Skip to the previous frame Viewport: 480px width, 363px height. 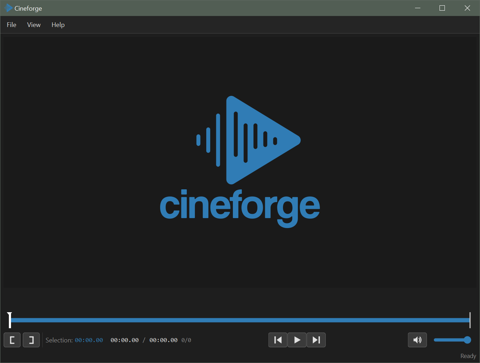(278, 340)
